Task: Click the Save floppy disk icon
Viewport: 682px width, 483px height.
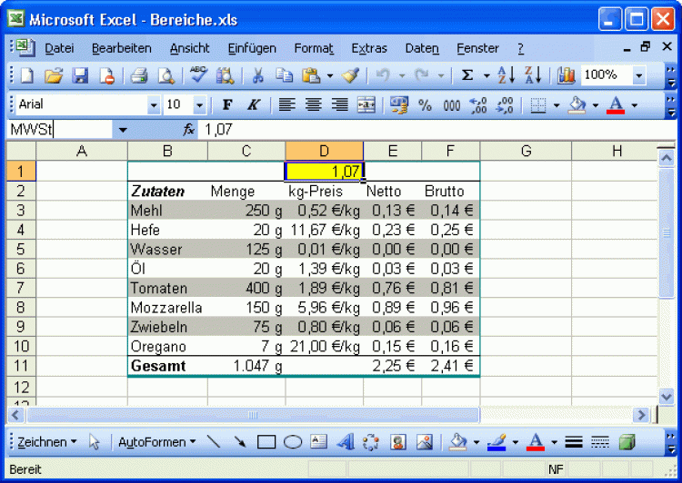Action: tap(80, 76)
